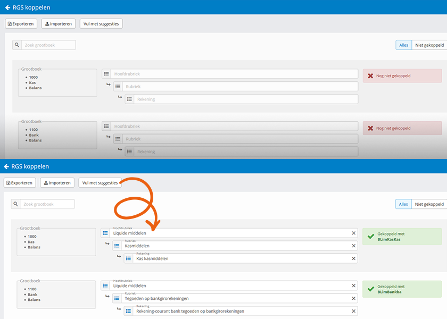The width and height of the screenshot is (447, 319).
Task: Select the Niet gekoppeld filter in the lower screenshot
Action: [x=429, y=204]
